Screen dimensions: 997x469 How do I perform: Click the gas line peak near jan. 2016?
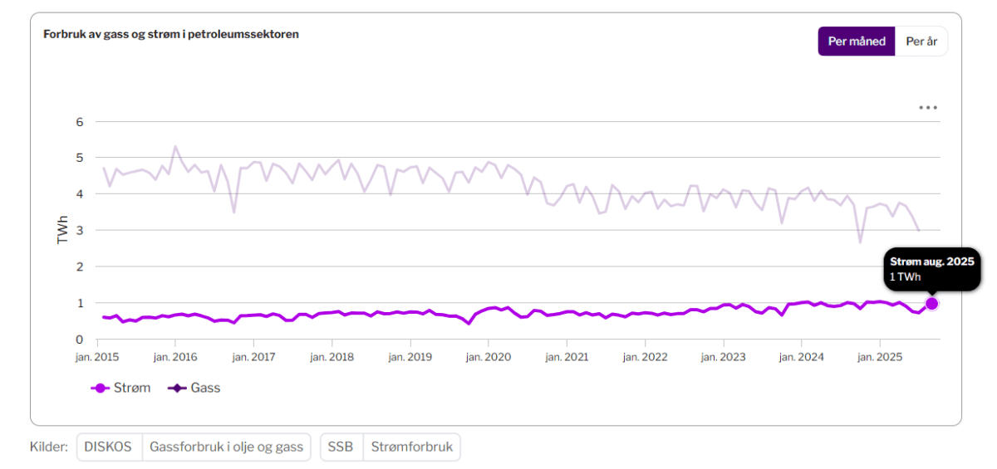pos(175,147)
